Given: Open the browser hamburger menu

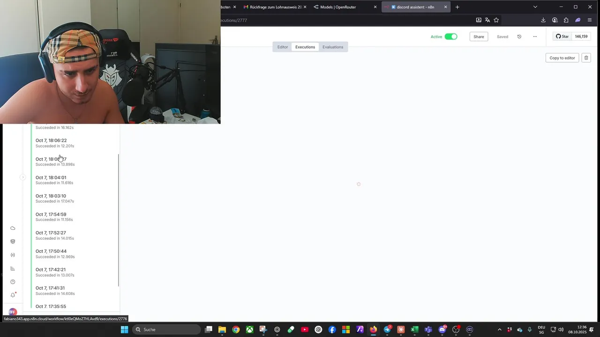Looking at the screenshot, I should pos(590,20).
